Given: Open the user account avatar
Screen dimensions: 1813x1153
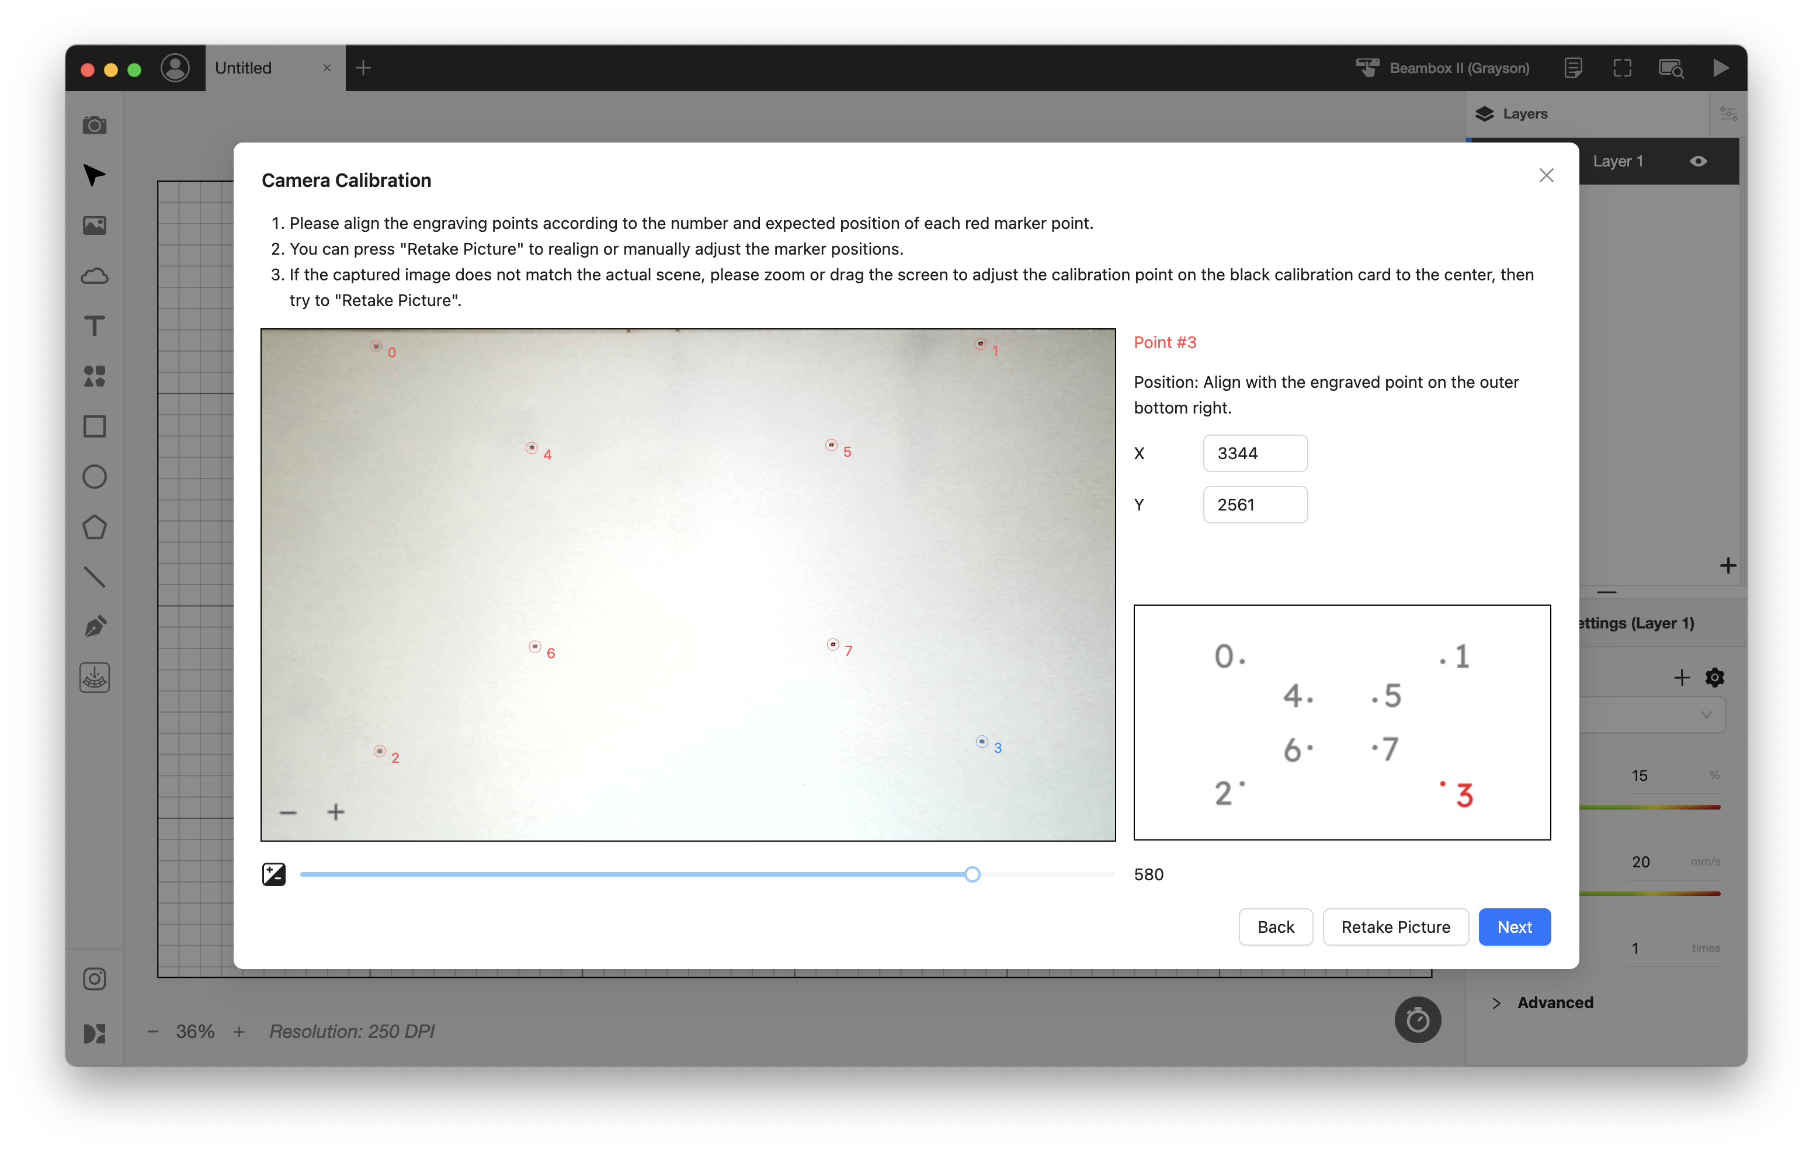Looking at the screenshot, I should (x=175, y=68).
